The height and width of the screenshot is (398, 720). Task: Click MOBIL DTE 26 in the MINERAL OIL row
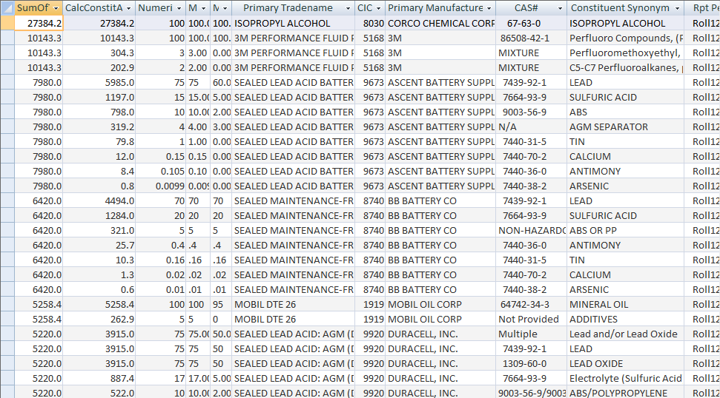point(293,305)
